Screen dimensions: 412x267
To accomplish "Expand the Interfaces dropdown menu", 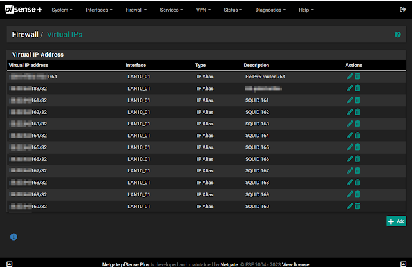I will coord(99,10).
